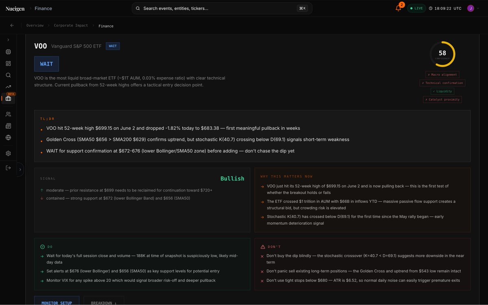
Task: Open the people icon in sidebar
Action: (x=8, y=115)
